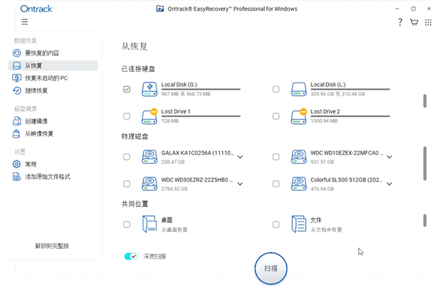Click the 从映像恢复 sidebar icon
437x288 pixels.
[16, 133]
